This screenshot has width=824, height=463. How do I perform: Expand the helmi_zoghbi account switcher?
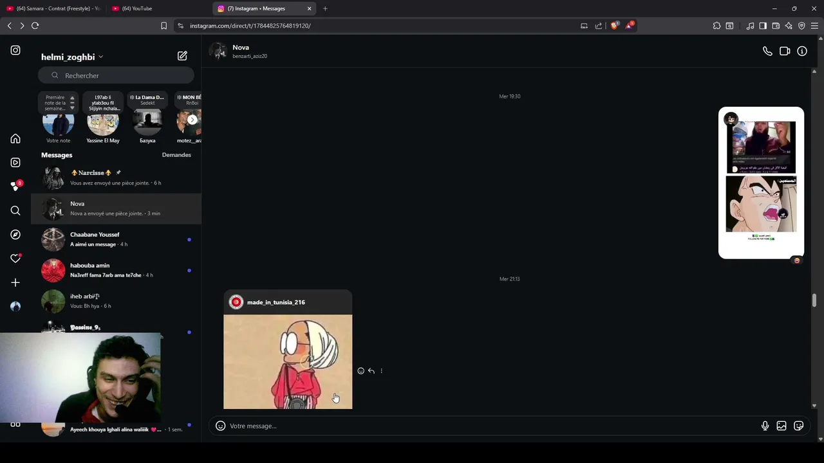[72, 57]
